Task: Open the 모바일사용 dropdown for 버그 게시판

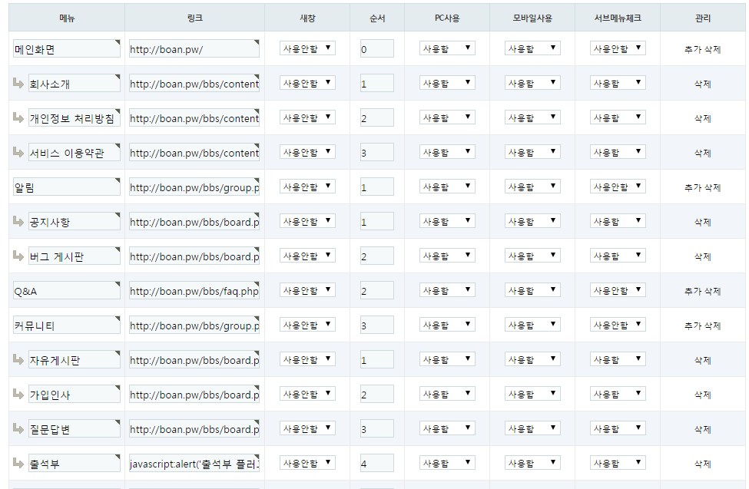Action: [532, 256]
